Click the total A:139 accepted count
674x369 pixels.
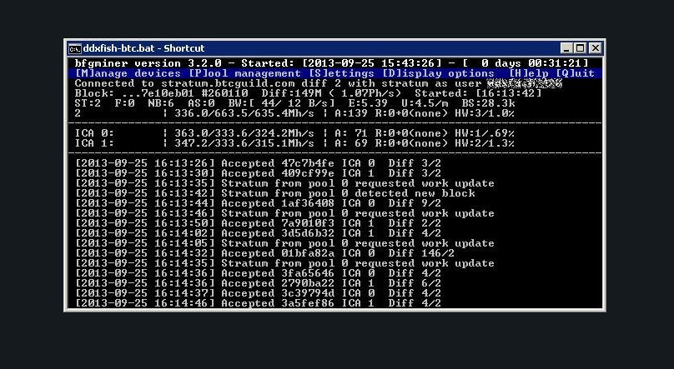click(350, 113)
